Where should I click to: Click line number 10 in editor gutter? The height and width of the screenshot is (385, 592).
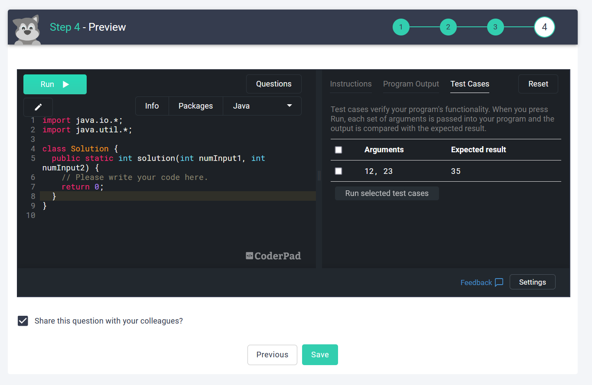30,215
